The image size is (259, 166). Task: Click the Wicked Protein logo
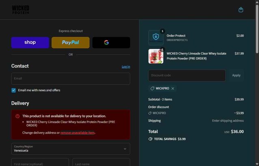pyautogui.click(x=21, y=10)
